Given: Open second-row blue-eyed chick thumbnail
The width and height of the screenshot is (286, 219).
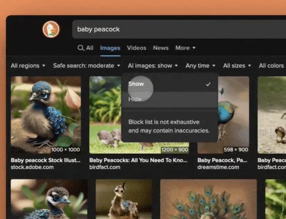Looking at the screenshot, I should (x=49, y=199).
